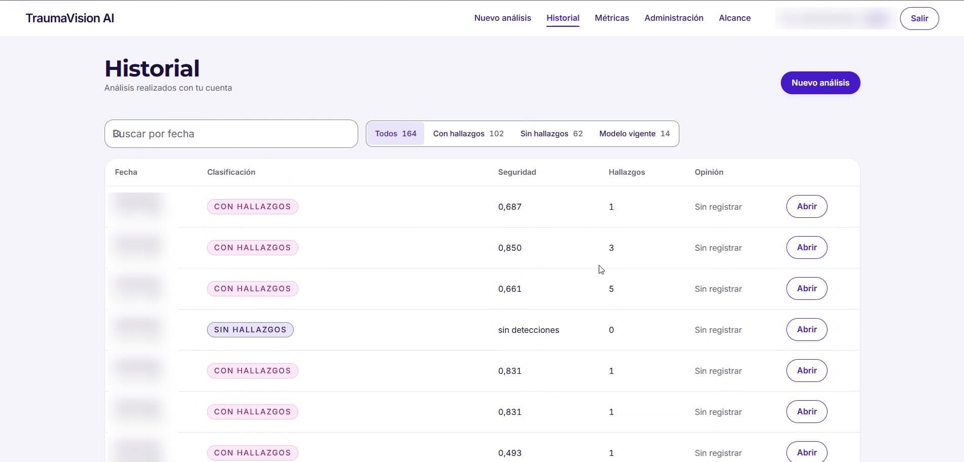
Task: Click the Hallazgos count 0
Action: pos(611,330)
